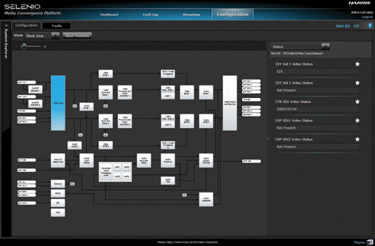The height and width of the screenshot is (246, 375).
Task: Click the zoom out minus icon
Action: [x=16, y=46]
